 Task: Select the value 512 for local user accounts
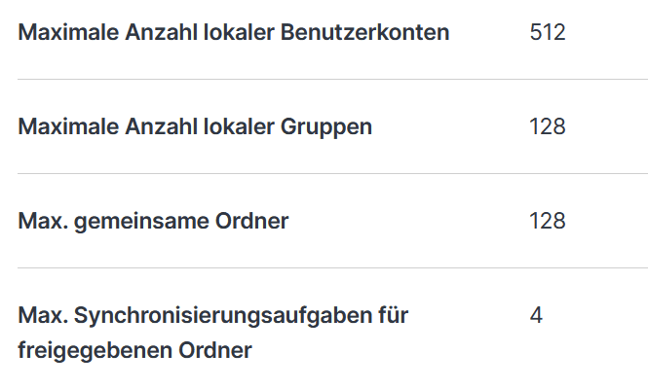click(548, 32)
